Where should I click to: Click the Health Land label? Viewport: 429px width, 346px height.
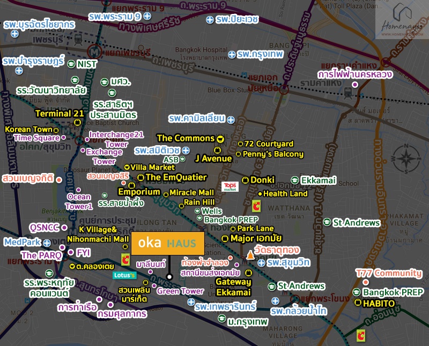tap(285, 194)
